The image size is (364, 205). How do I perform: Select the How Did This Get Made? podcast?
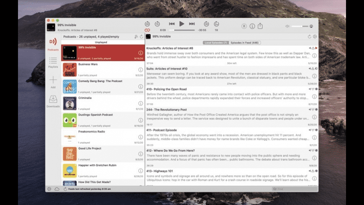coord(103,182)
